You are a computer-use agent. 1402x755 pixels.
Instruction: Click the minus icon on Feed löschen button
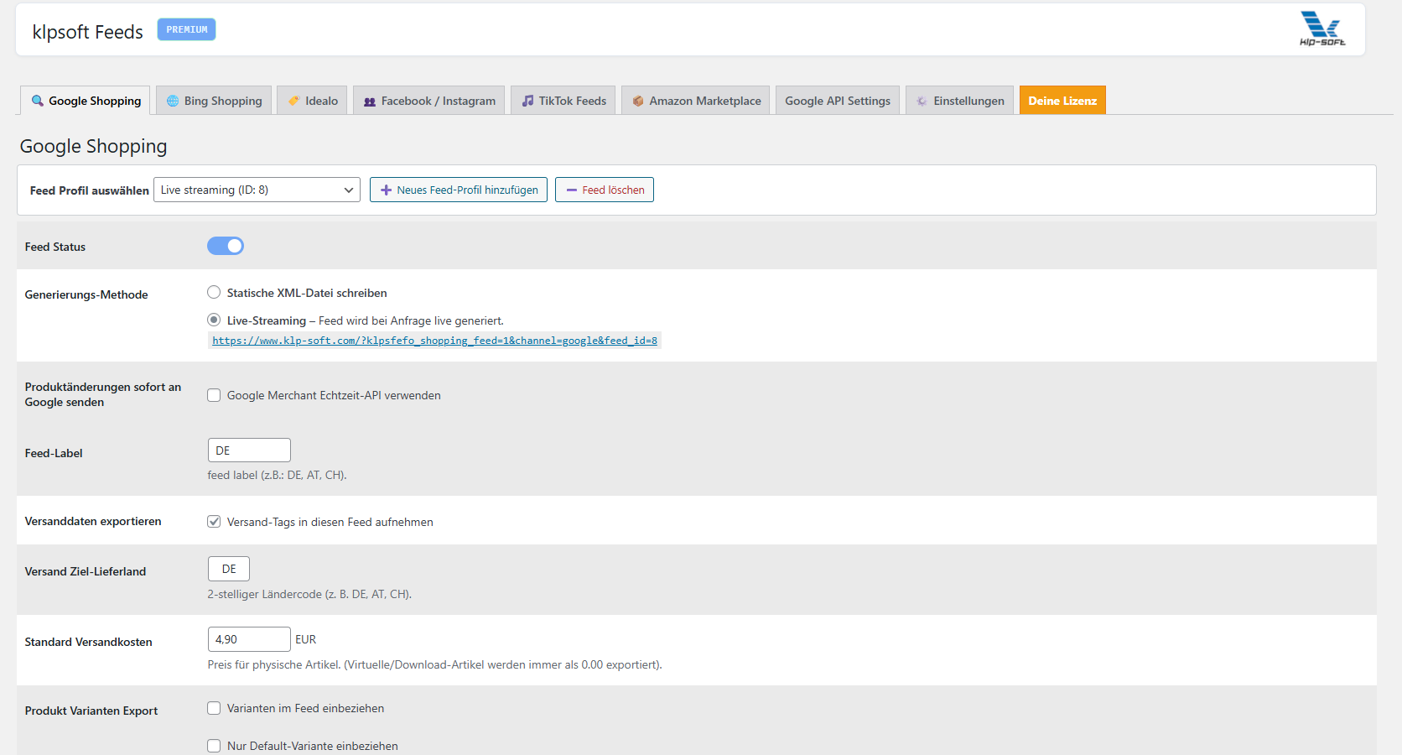point(572,190)
